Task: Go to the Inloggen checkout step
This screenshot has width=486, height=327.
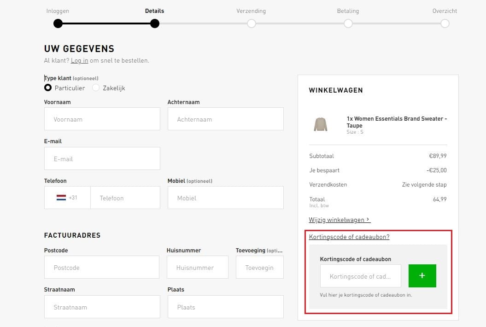Action: [x=58, y=23]
